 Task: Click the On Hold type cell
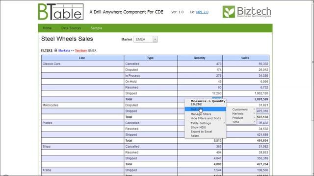pos(151,82)
